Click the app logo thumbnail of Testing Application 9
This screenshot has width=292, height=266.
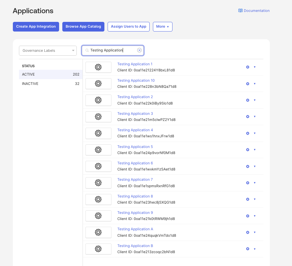click(x=98, y=216)
